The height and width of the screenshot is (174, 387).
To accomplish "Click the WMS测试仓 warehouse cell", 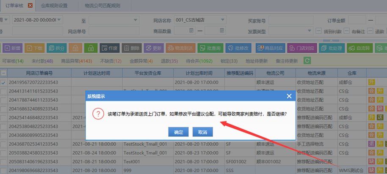I will coord(351,170).
